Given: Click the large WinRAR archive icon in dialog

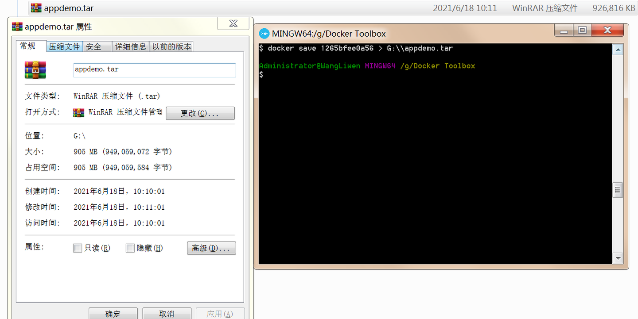Looking at the screenshot, I should [35, 70].
